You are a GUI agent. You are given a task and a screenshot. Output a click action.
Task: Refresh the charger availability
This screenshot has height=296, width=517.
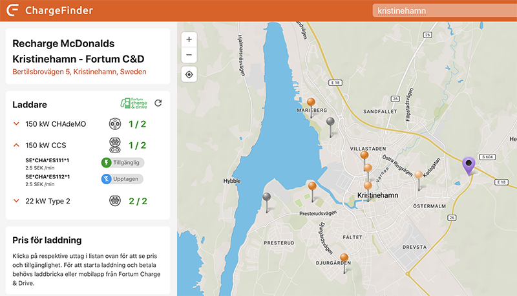(x=158, y=103)
